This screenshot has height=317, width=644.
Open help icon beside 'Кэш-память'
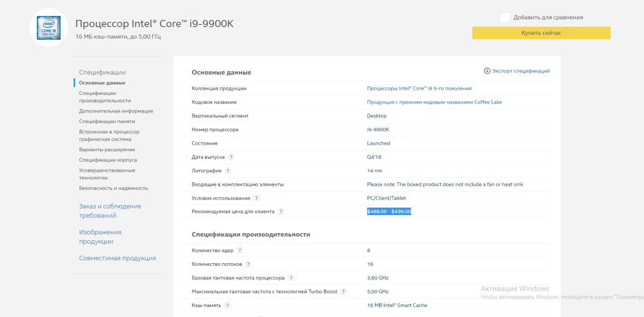[x=227, y=305]
